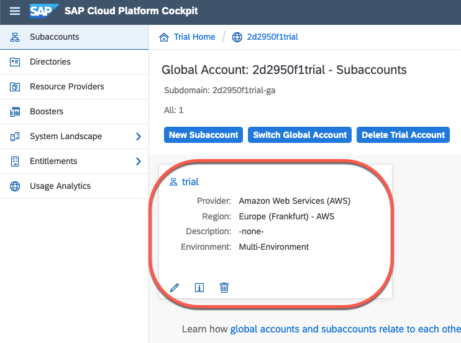Click the Boosters sidebar icon
The height and width of the screenshot is (343, 461).
tap(16, 112)
